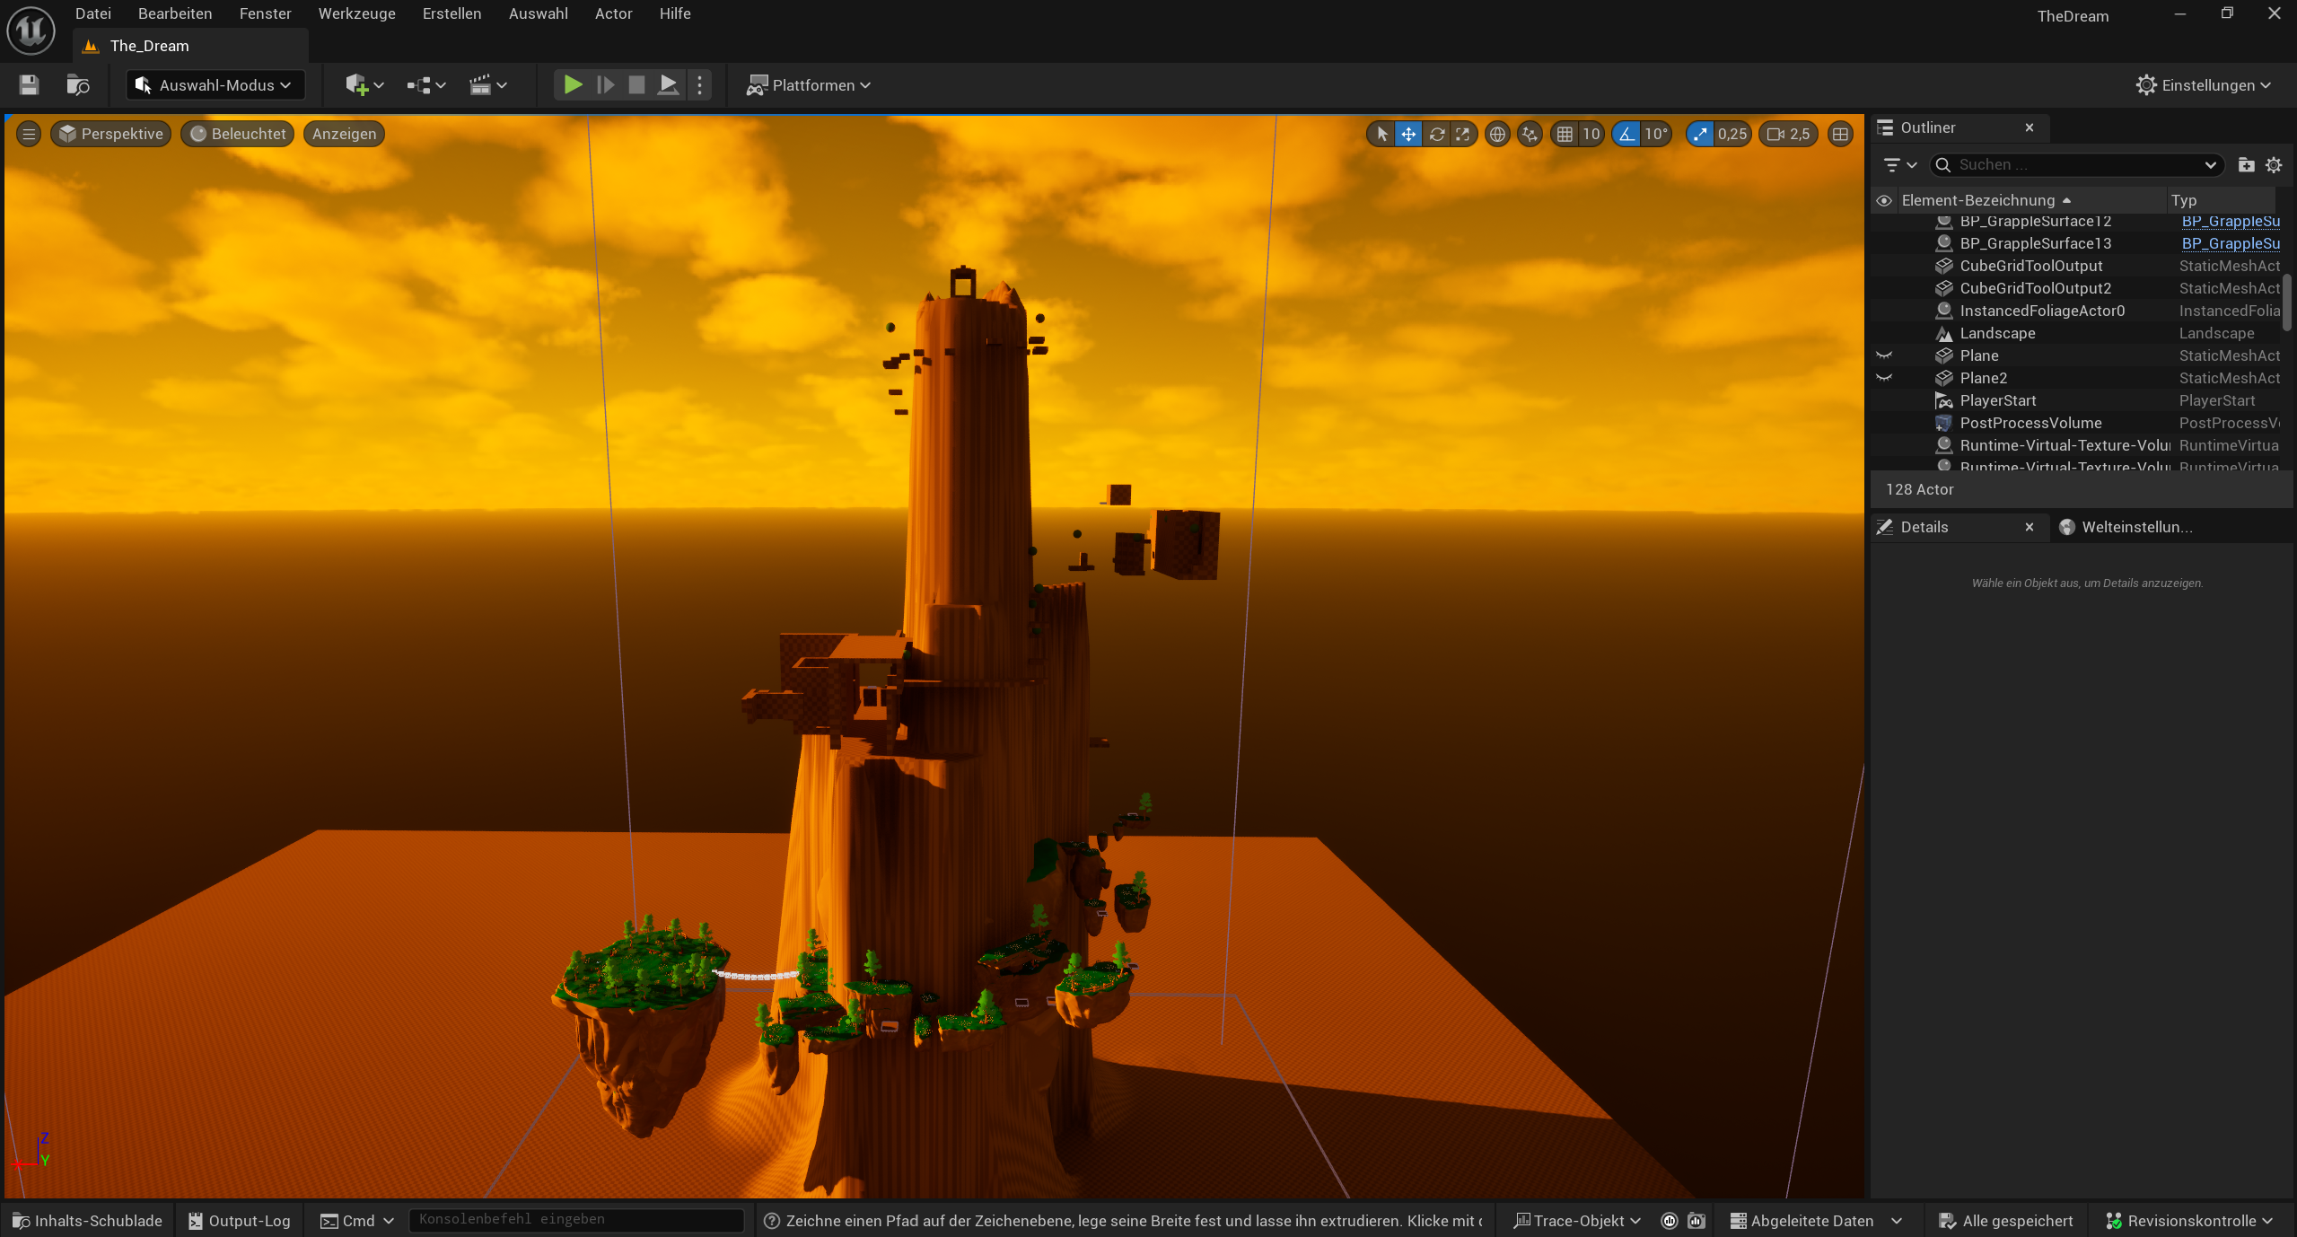Open the Fenster menu

(x=265, y=13)
